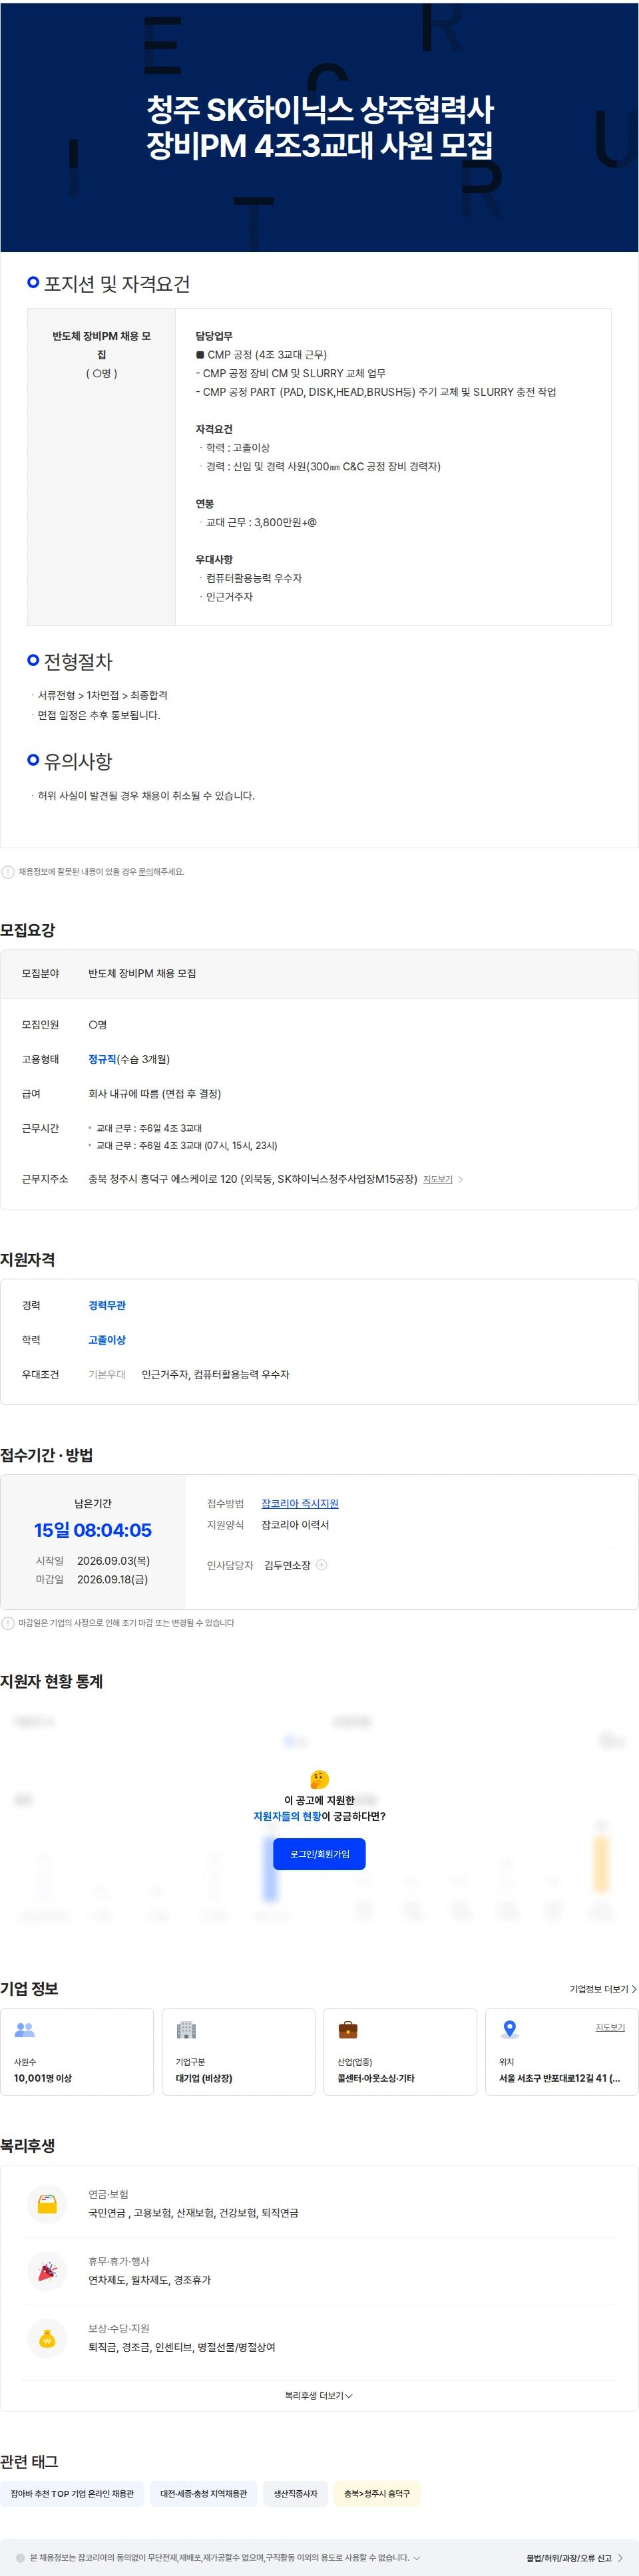
Task: Click the employee count people icon
Action: pyautogui.click(x=25, y=2029)
